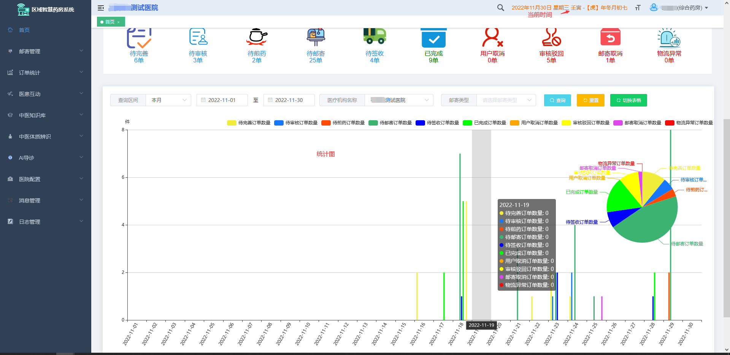Click the 邮寄取消 mail cancel icon
Viewport: 730px width, 355px height.
[x=610, y=37]
